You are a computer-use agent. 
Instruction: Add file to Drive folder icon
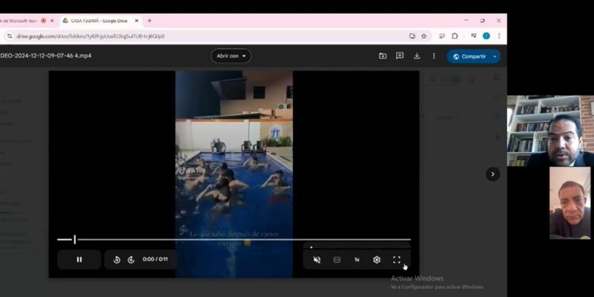click(383, 56)
